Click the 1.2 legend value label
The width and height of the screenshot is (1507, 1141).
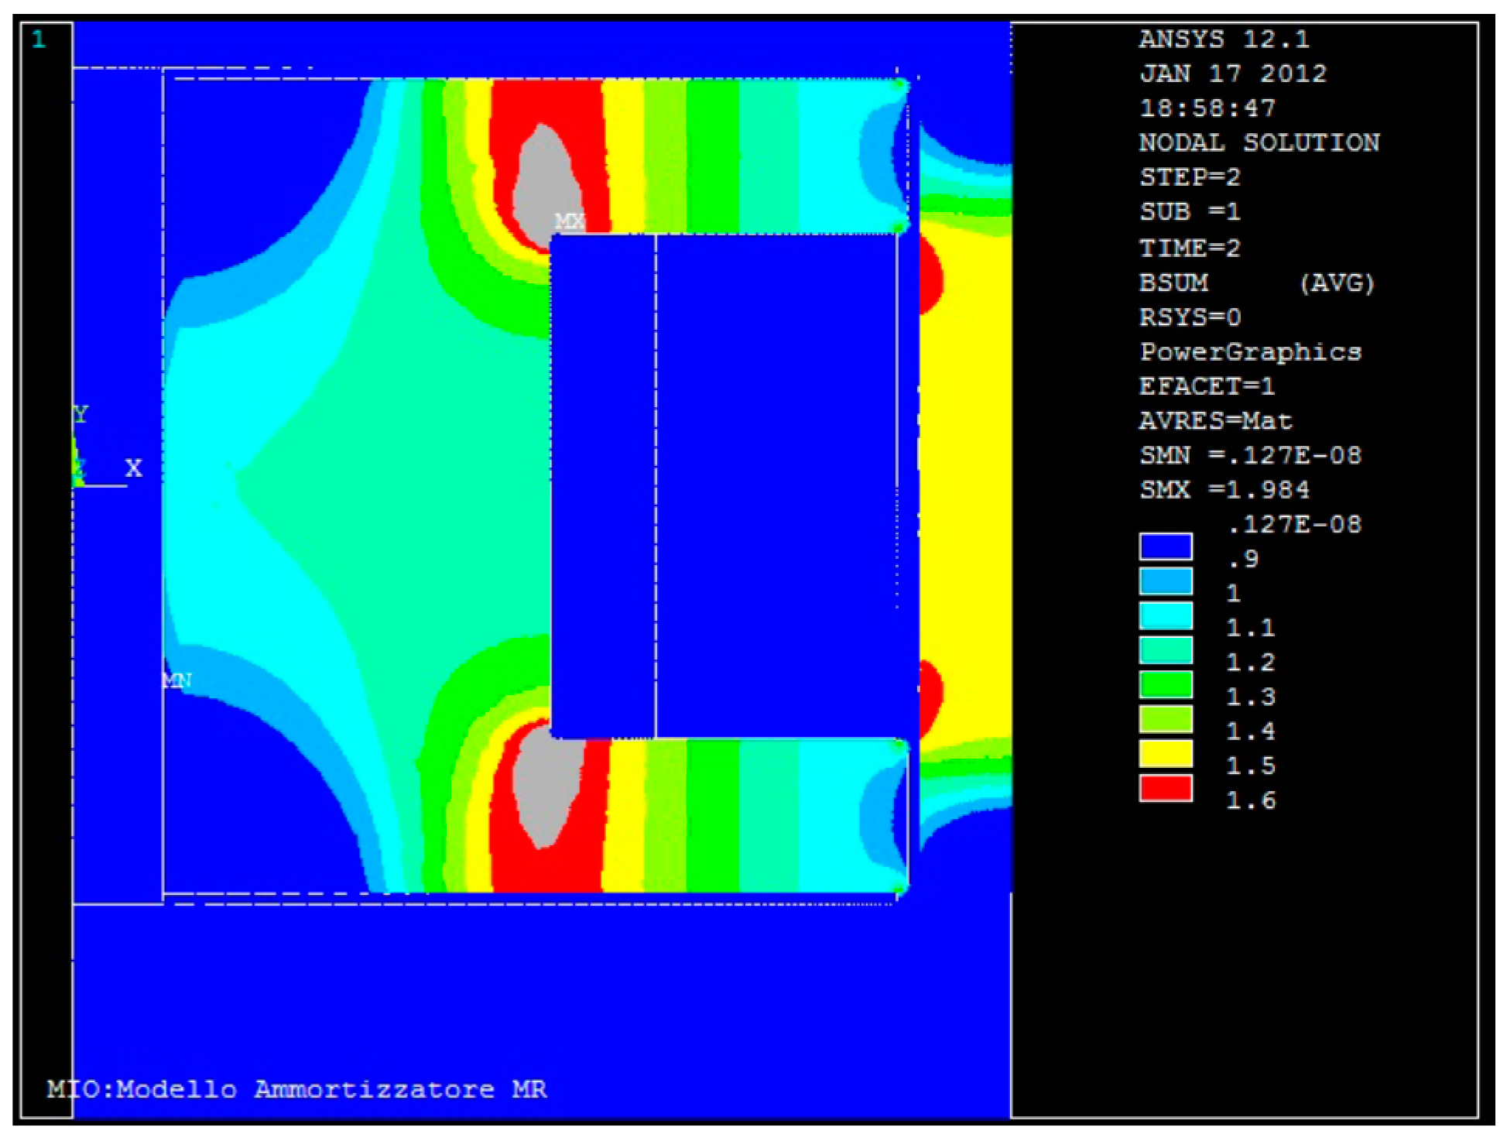tap(1250, 662)
